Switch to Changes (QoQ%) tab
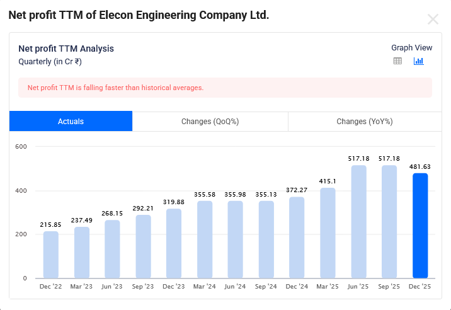The height and width of the screenshot is (310, 451). pyautogui.click(x=210, y=122)
